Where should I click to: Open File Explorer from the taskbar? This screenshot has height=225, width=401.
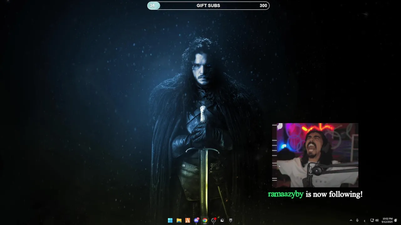point(179,220)
